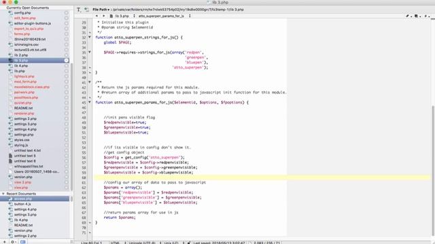Viewport: 435px width, 244px height.
Task: Fold the comment block at line 41
Action: click(90, 82)
